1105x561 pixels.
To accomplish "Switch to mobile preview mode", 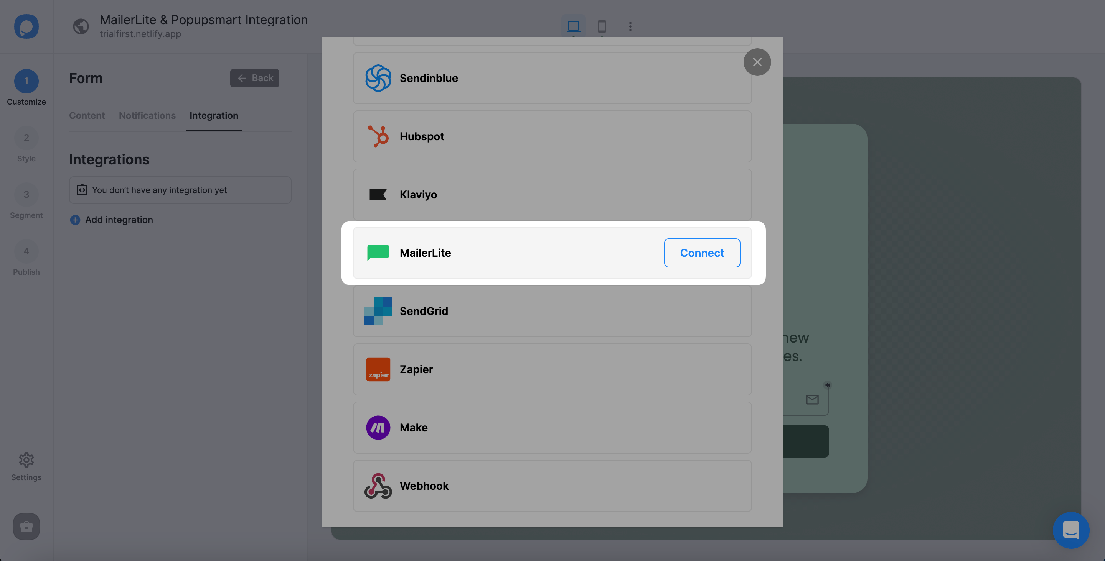I will click(601, 26).
